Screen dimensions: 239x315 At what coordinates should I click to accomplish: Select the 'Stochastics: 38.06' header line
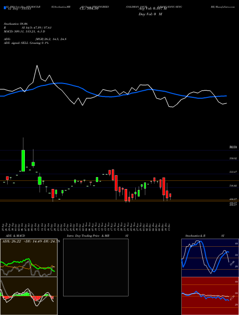(15, 23)
